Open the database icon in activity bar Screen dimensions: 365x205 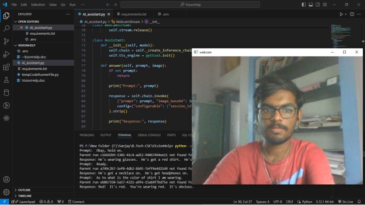pos(6,93)
